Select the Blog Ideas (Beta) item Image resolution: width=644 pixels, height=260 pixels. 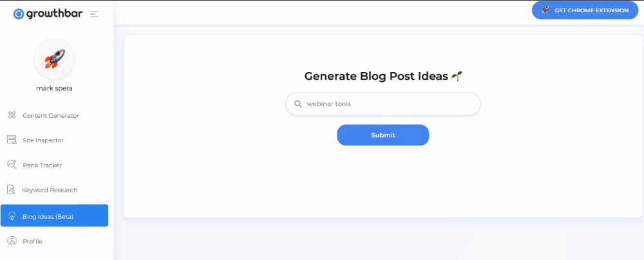[x=54, y=216]
